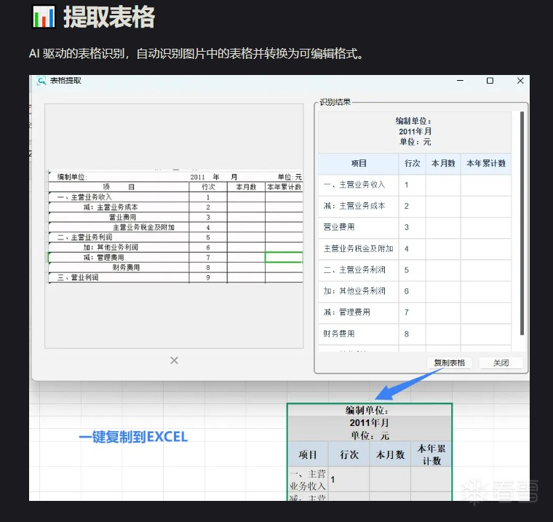Select the 主营业务税金及附加 row in results

pyautogui.click(x=358, y=249)
